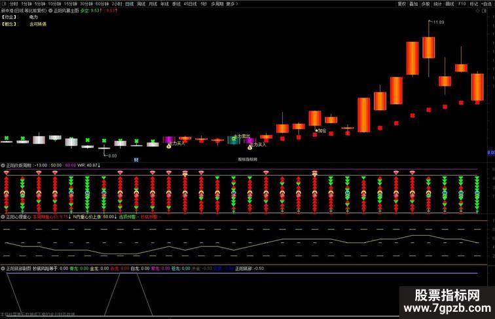Screen dimensions: 495x319
Task: Select the 45日线 period tab
Action: 191,4
